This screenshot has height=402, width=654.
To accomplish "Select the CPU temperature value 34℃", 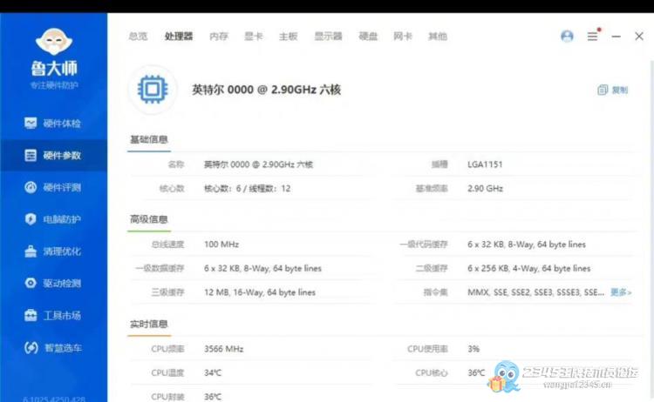I will 213,373.
